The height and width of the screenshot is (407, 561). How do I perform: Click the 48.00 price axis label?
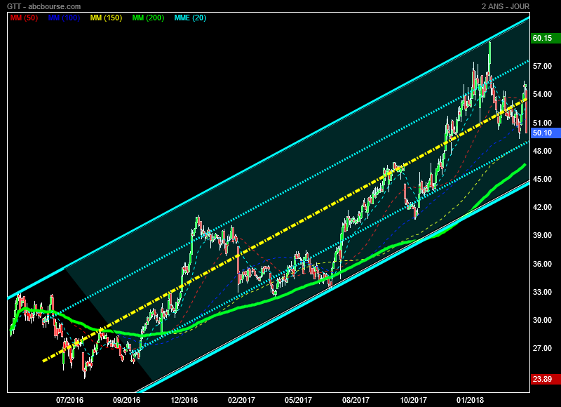(x=542, y=151)
